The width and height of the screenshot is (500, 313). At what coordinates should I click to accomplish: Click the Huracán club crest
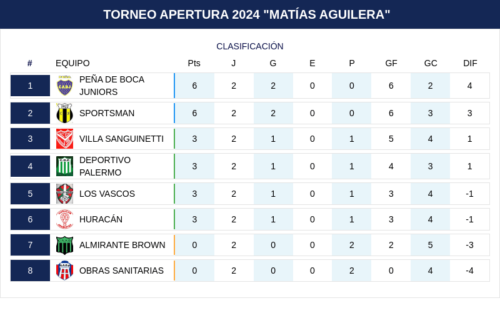[65, 219]
